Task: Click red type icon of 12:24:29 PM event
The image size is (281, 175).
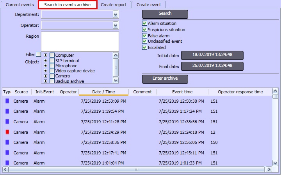Action: (7, 132)
